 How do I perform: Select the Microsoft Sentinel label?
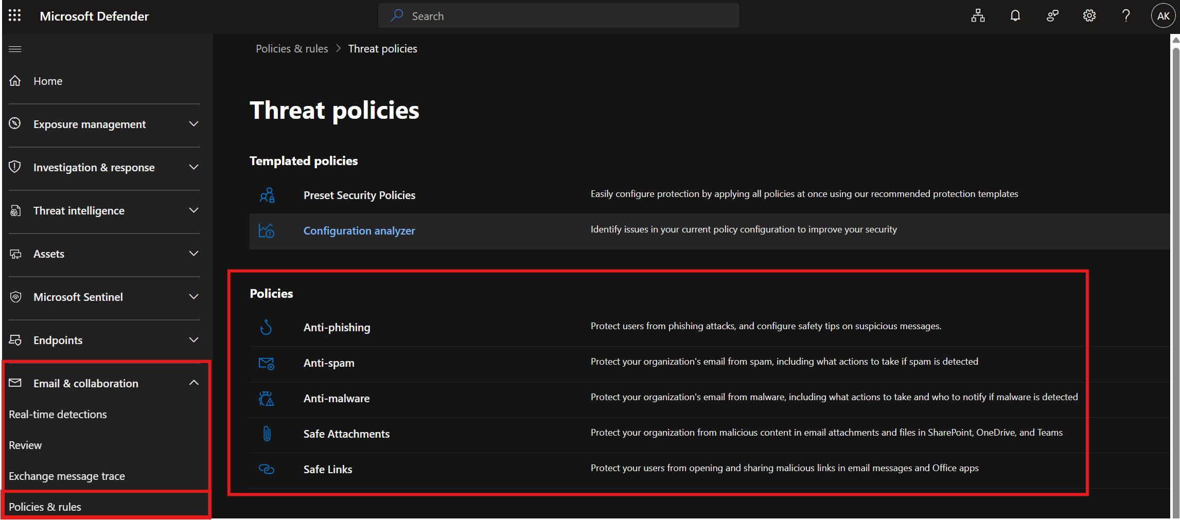78,297
